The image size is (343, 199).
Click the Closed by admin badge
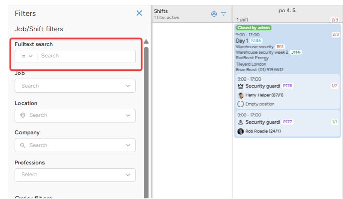253,28
